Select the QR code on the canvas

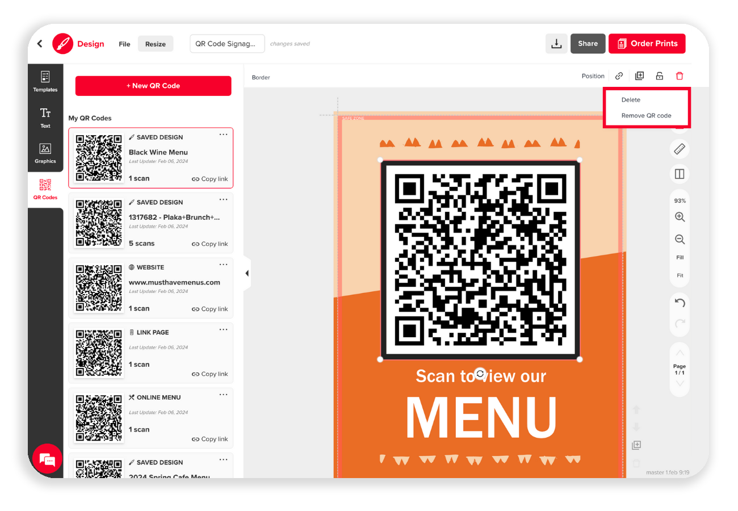[480, 259]
